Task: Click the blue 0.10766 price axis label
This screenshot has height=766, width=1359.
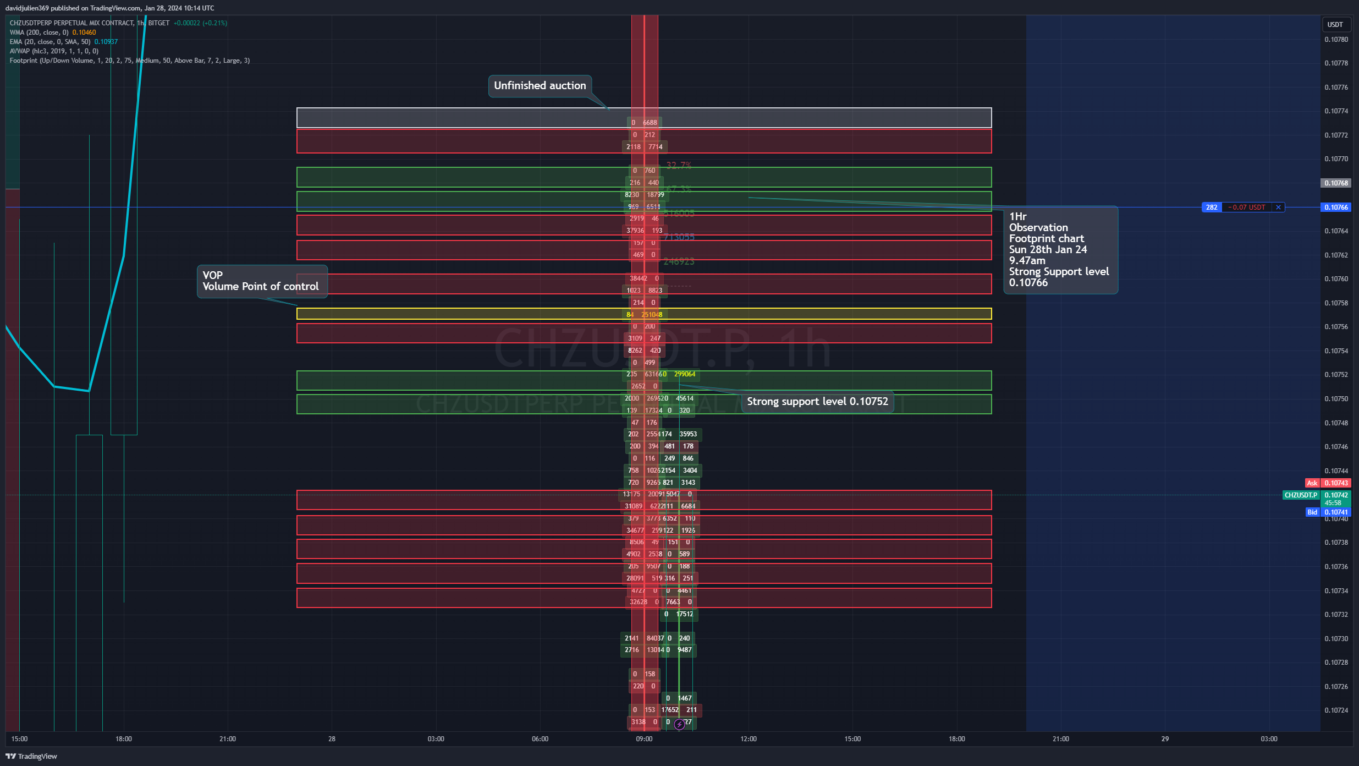Action: [1336, 207]
